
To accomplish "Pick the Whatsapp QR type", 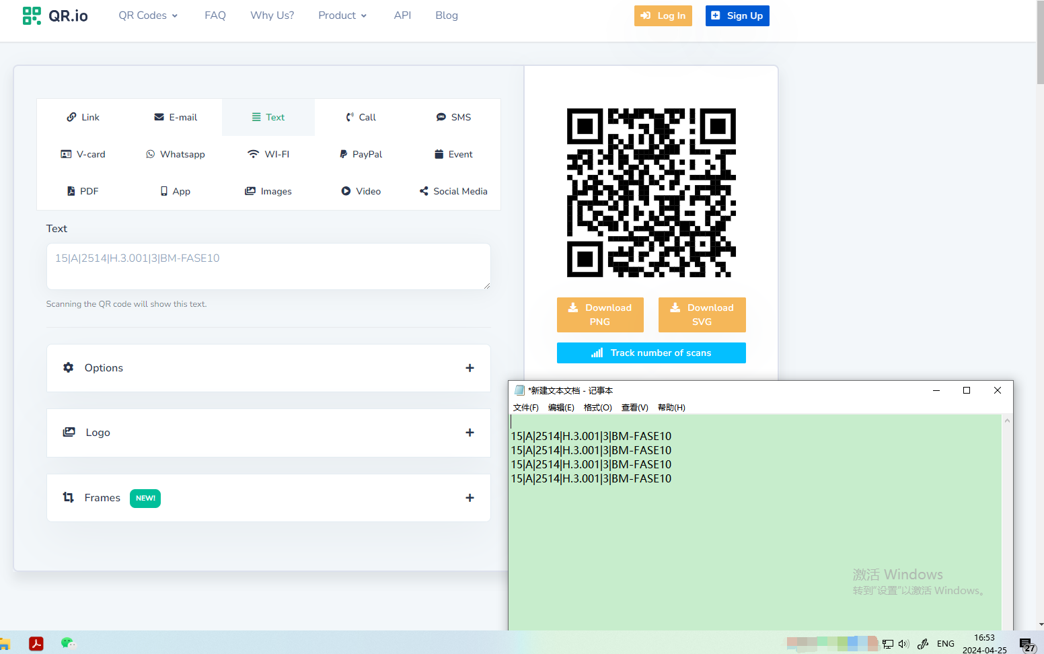I will 176,154.
